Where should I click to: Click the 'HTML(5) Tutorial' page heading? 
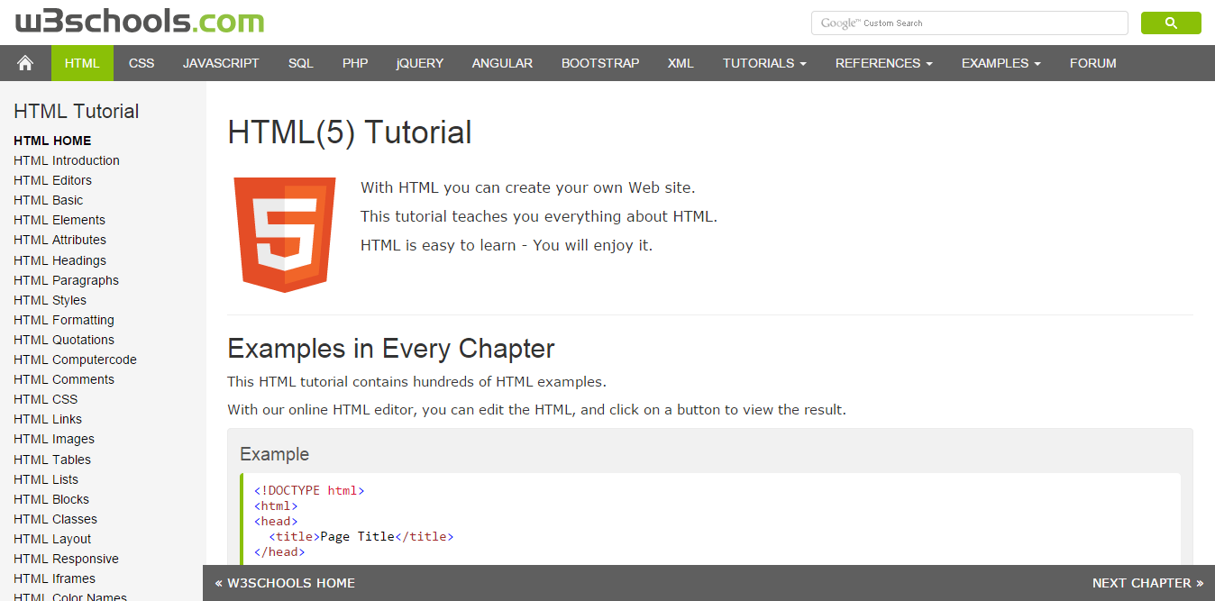(350, 132)
